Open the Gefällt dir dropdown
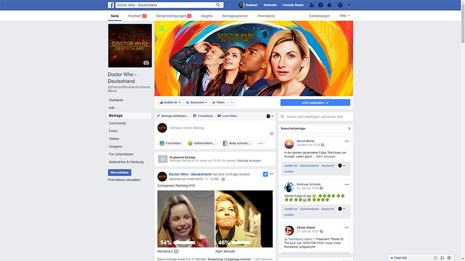This screenshot has height=261, width=465. pyautogui.click(x=170, y=102)
